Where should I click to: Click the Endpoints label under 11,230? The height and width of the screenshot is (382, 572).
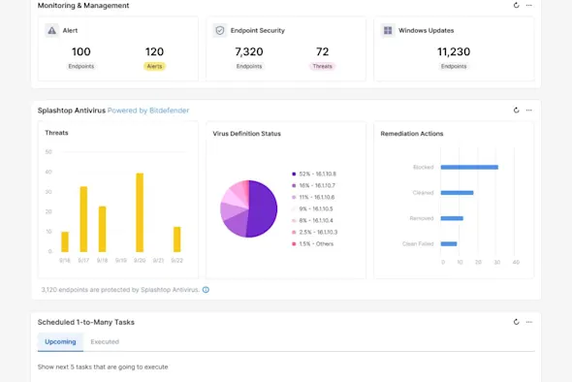[454, 66]
